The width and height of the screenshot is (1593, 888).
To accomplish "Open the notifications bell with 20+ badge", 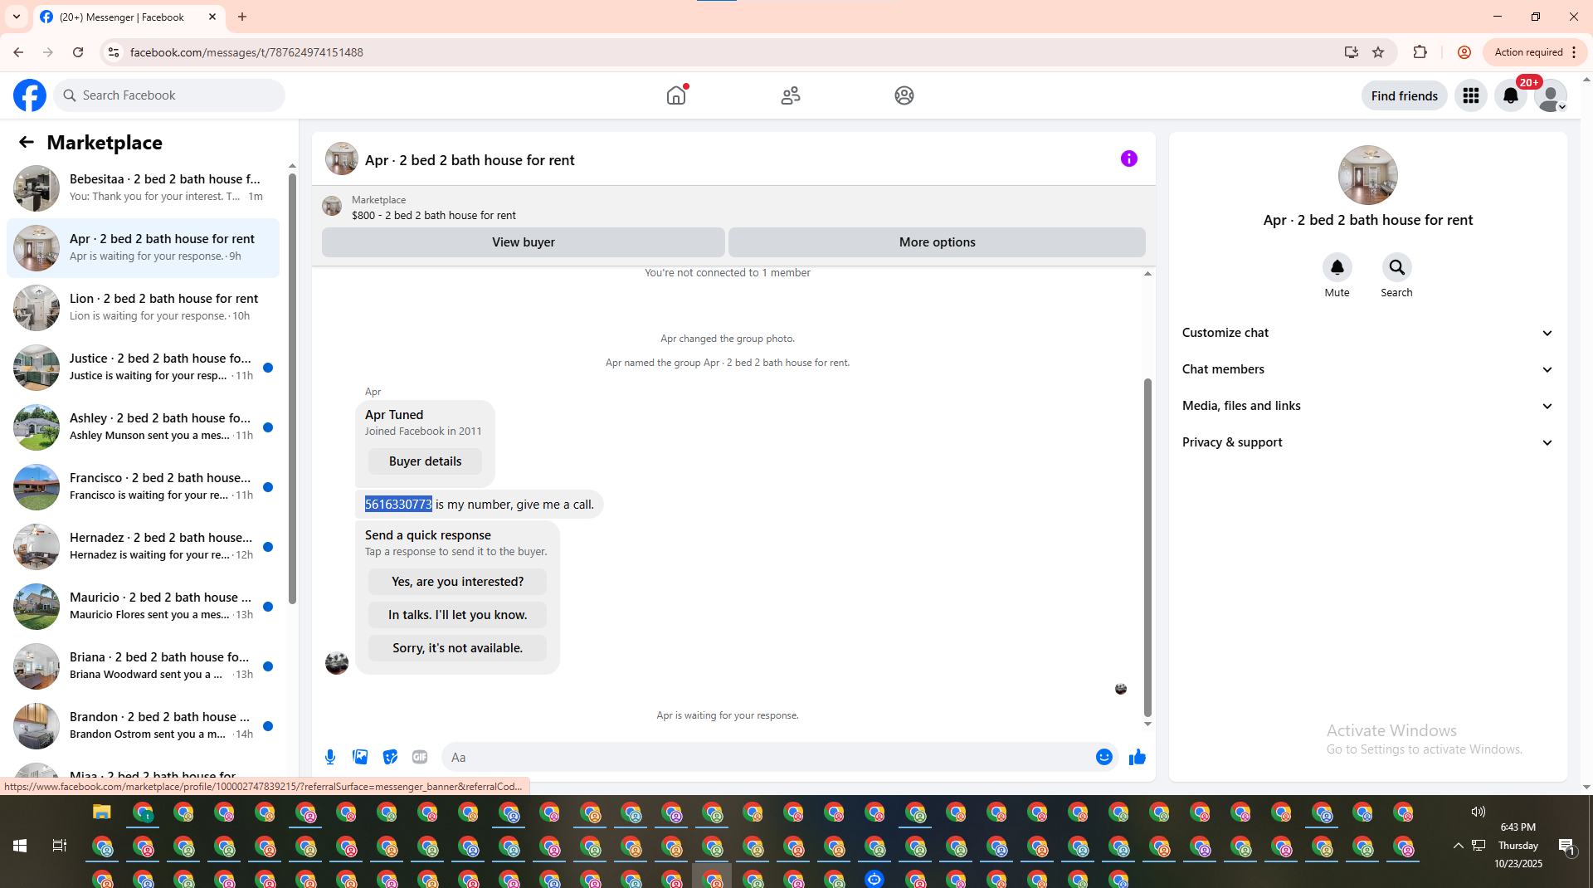I will [1511, 95].
